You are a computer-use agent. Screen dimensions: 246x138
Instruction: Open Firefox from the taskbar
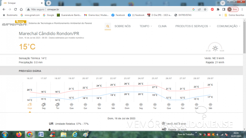19,134
